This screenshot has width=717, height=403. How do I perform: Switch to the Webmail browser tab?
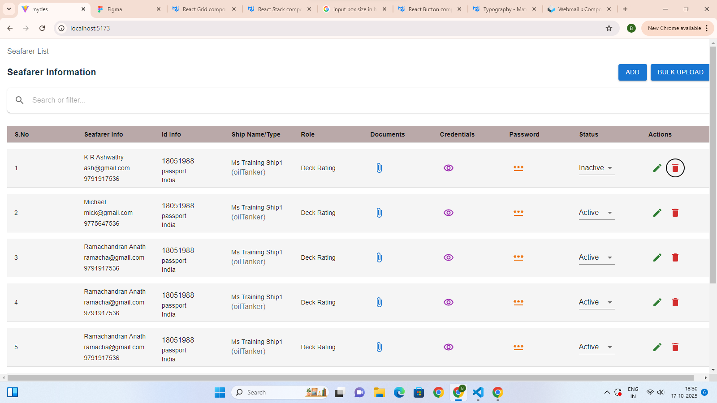point(579,9)
